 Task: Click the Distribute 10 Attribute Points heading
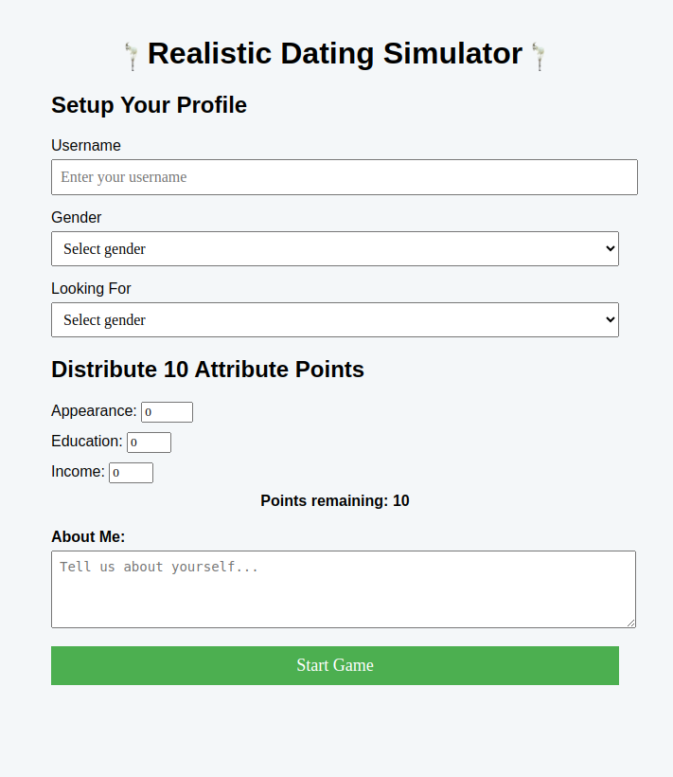coord(207,370)
